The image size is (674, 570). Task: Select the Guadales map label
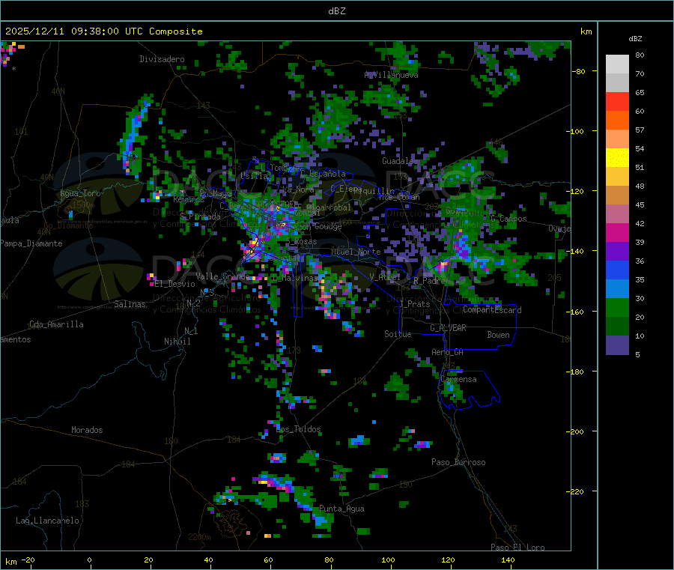point(399,161)
